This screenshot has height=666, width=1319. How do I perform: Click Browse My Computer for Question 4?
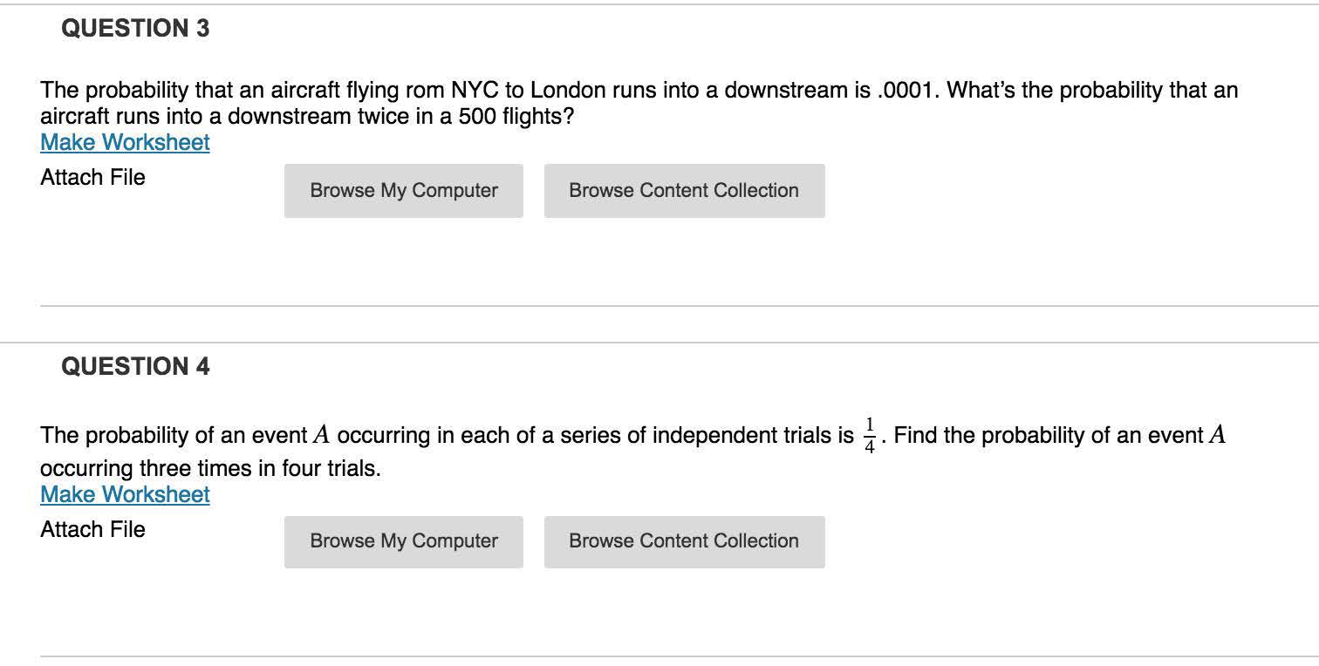[x=404, y=541]
